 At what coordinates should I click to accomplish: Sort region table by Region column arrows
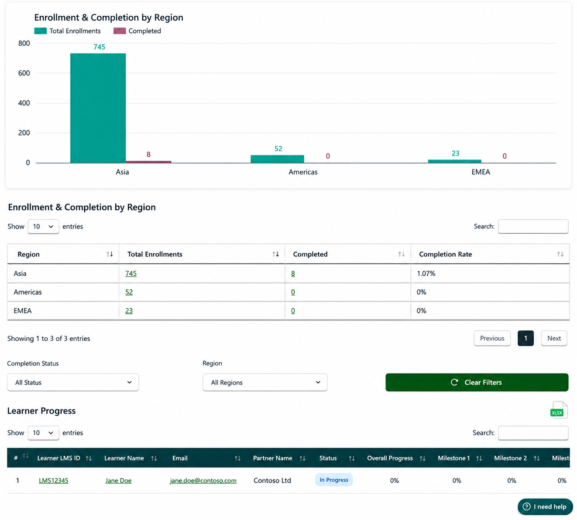click(110, 254)
